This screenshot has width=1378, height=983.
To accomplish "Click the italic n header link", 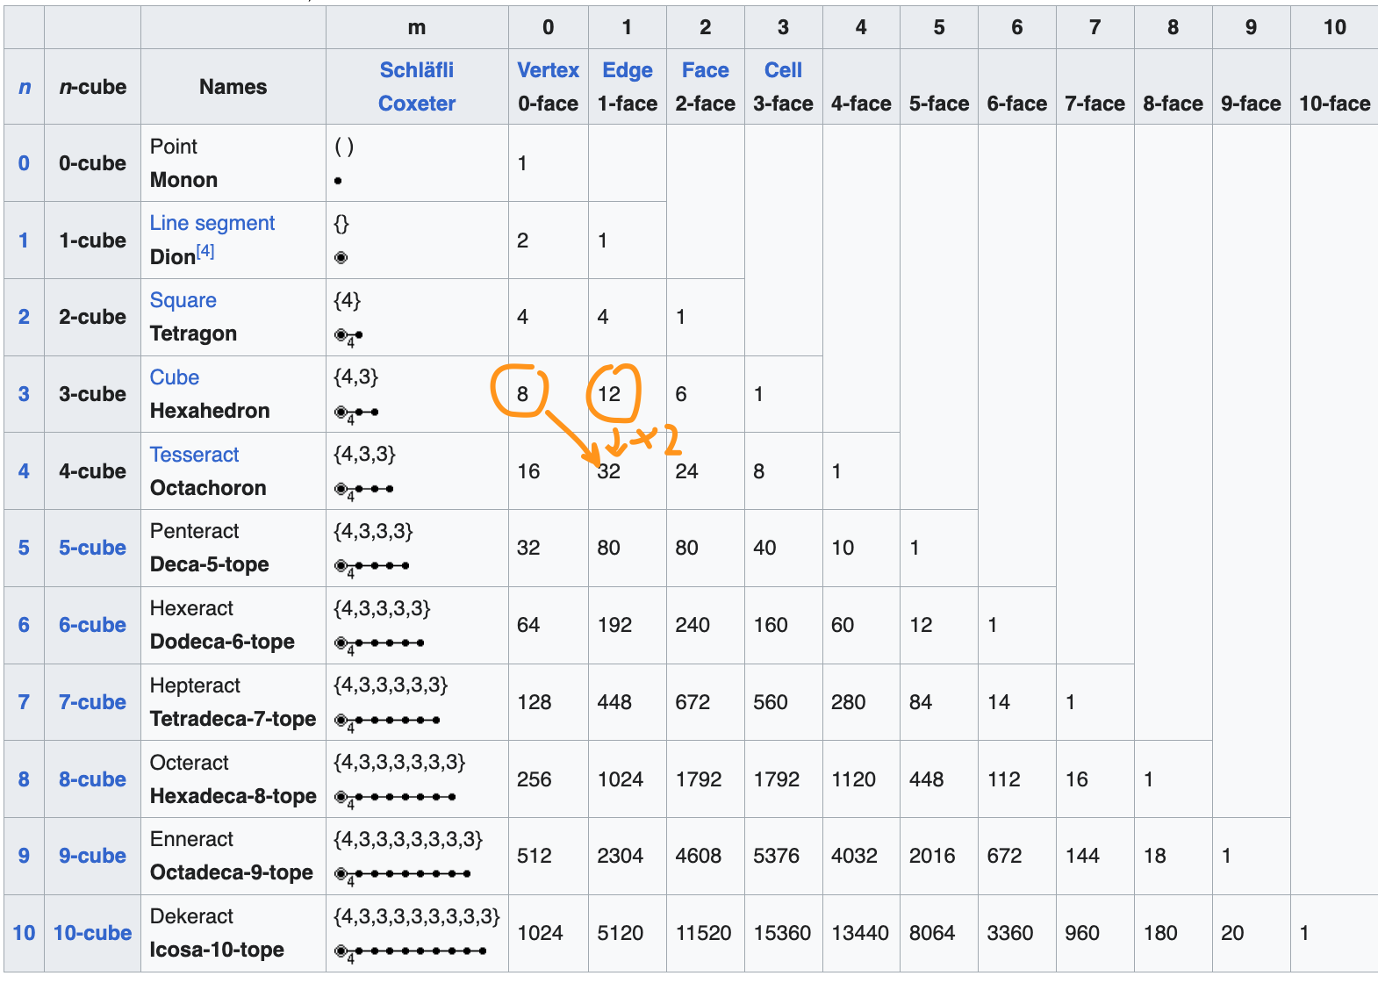I will [25, 87].
